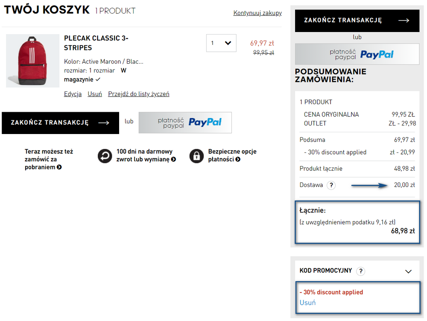The image size is (427, 321).
Task: Remove promo code via blue Usuń link
Action: tap(307, 303)
